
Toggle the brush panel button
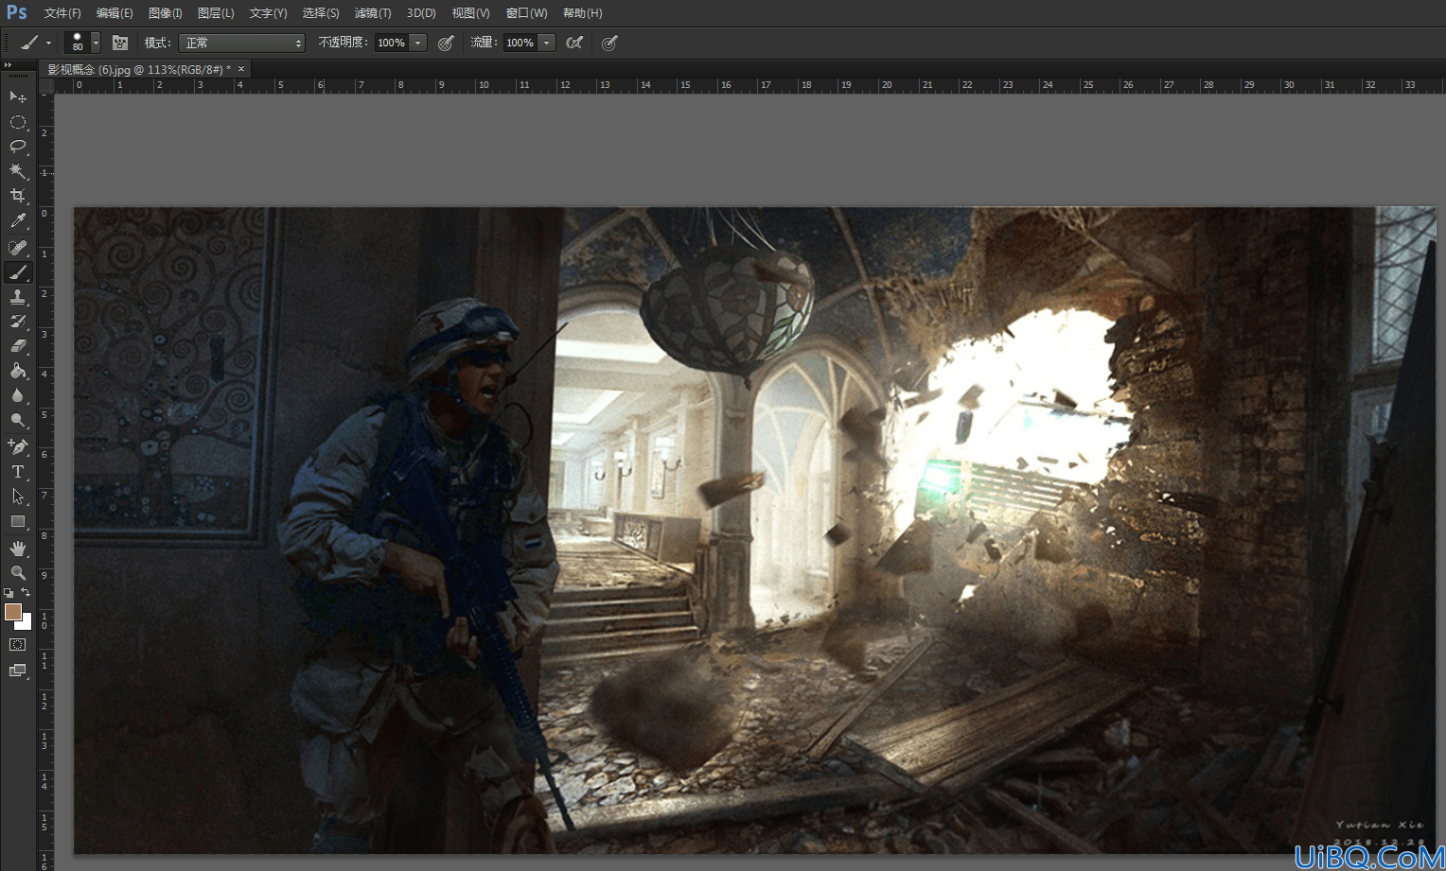tap(120, 43)
